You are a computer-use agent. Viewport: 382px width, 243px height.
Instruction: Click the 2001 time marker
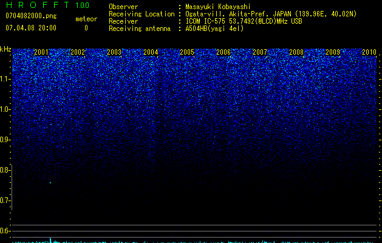tap(41, 52)
